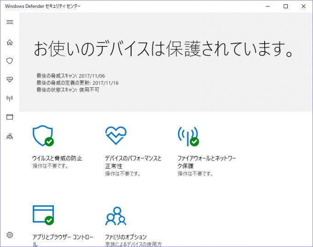Screen dimensions: 313x247
Task: Open device health heart sidebar icon
Action: 10,80
